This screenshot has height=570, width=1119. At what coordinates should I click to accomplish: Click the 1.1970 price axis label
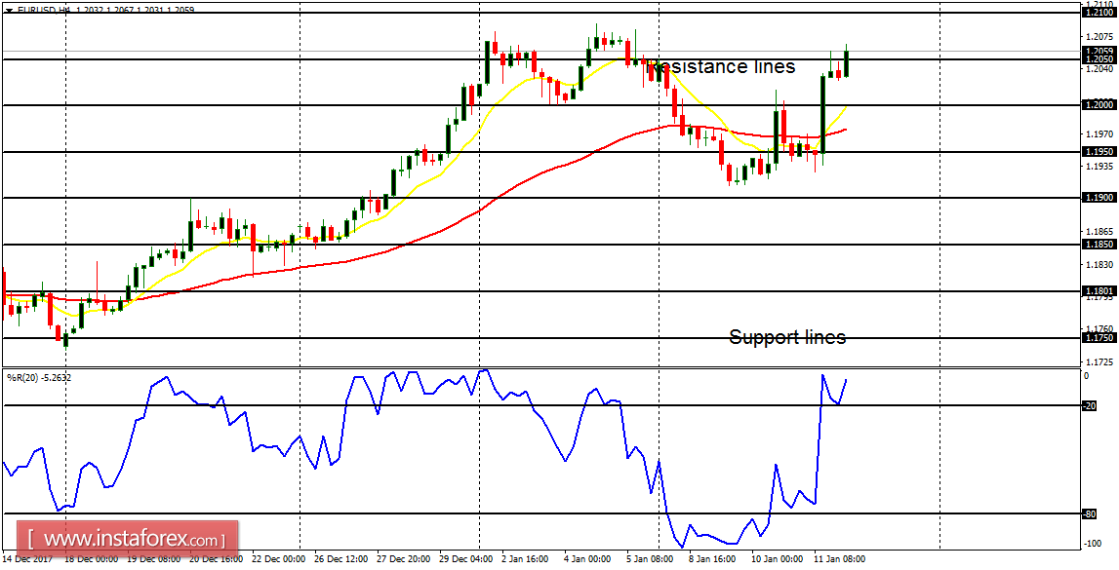coord(1099,133)
